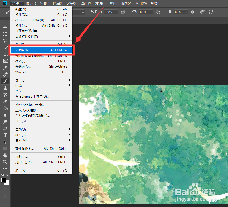This screenshot has width=228, height=207.
Task: Choose Share on Behance entry
Action: pos(41,97)
